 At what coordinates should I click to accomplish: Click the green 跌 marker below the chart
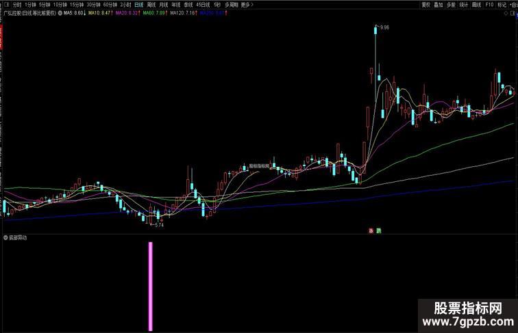click(379, 231)
